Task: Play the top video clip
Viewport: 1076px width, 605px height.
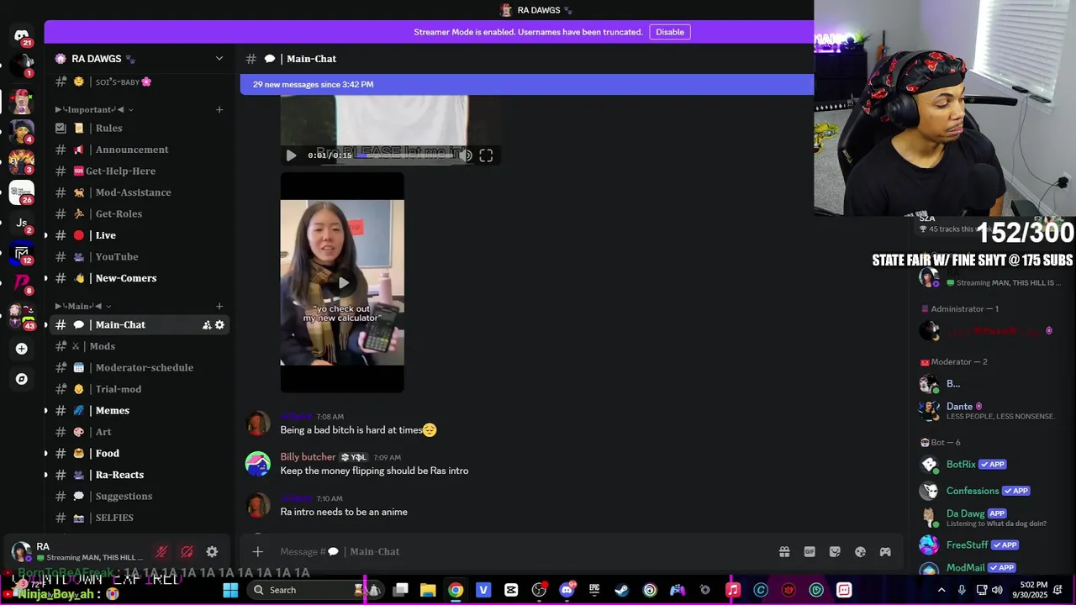Action: (291, 155)
